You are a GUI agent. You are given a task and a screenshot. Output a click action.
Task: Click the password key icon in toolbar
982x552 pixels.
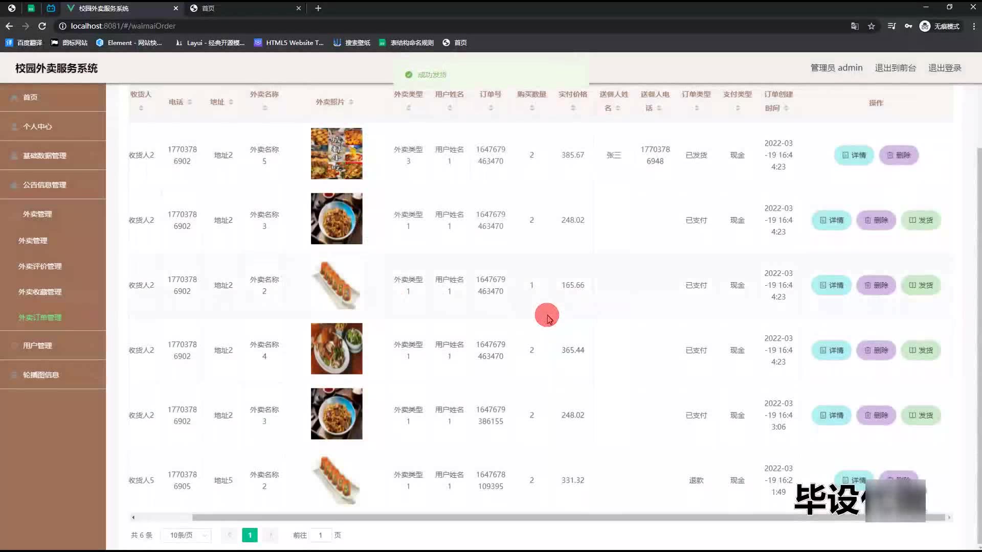(x=908, y=26)
